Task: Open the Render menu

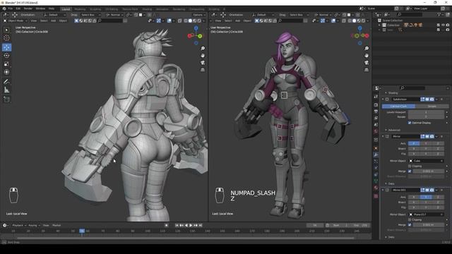Action: tap(28, 8)
